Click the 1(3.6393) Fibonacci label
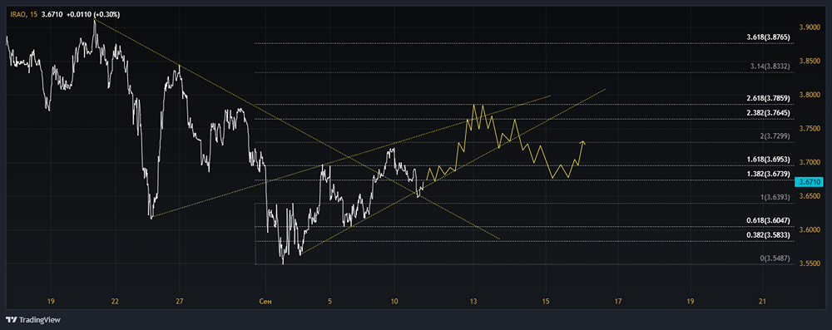The image size is (832, 330). 775,197
